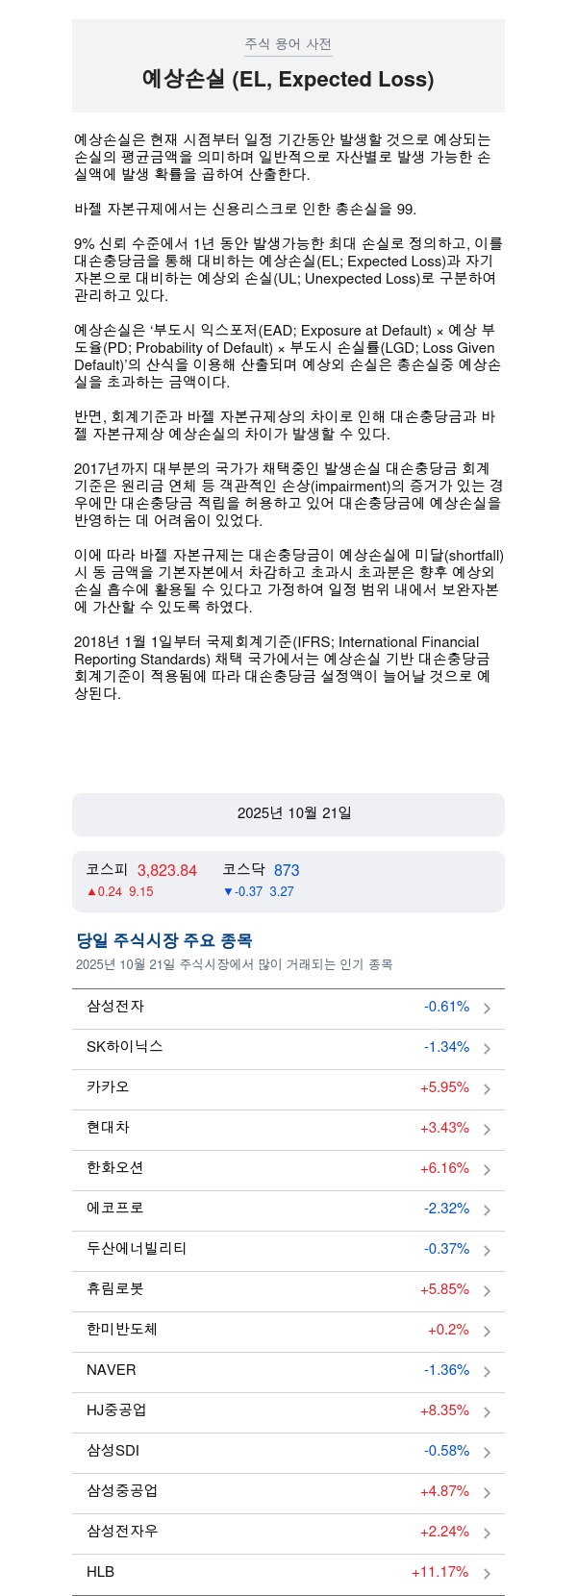Click the chevron arrow in the 한화오션 row

[487, 1170]
